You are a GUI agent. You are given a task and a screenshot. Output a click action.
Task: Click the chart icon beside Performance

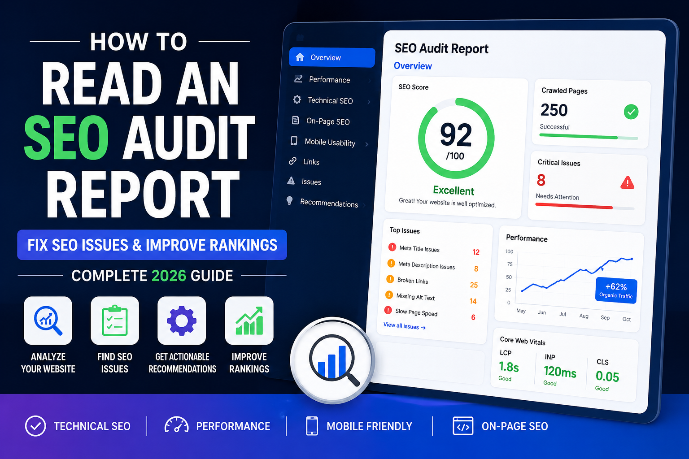298,79
